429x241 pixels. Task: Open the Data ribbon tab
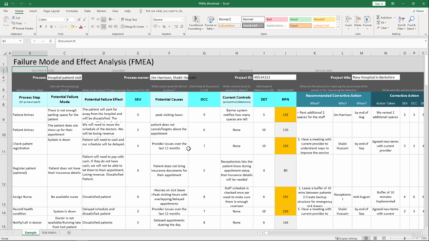click(x=87, y=11)
